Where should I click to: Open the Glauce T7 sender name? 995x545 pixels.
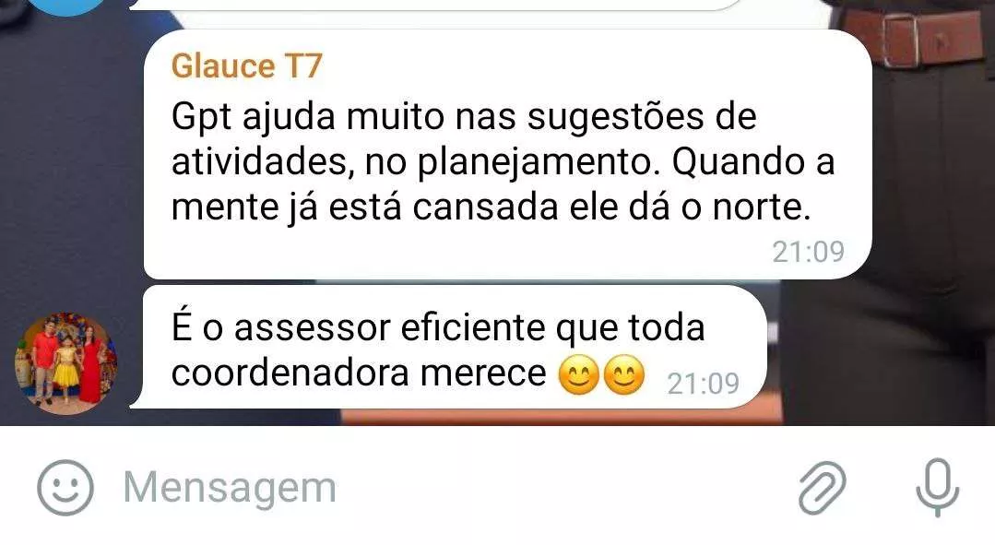(x=247, y=66)
